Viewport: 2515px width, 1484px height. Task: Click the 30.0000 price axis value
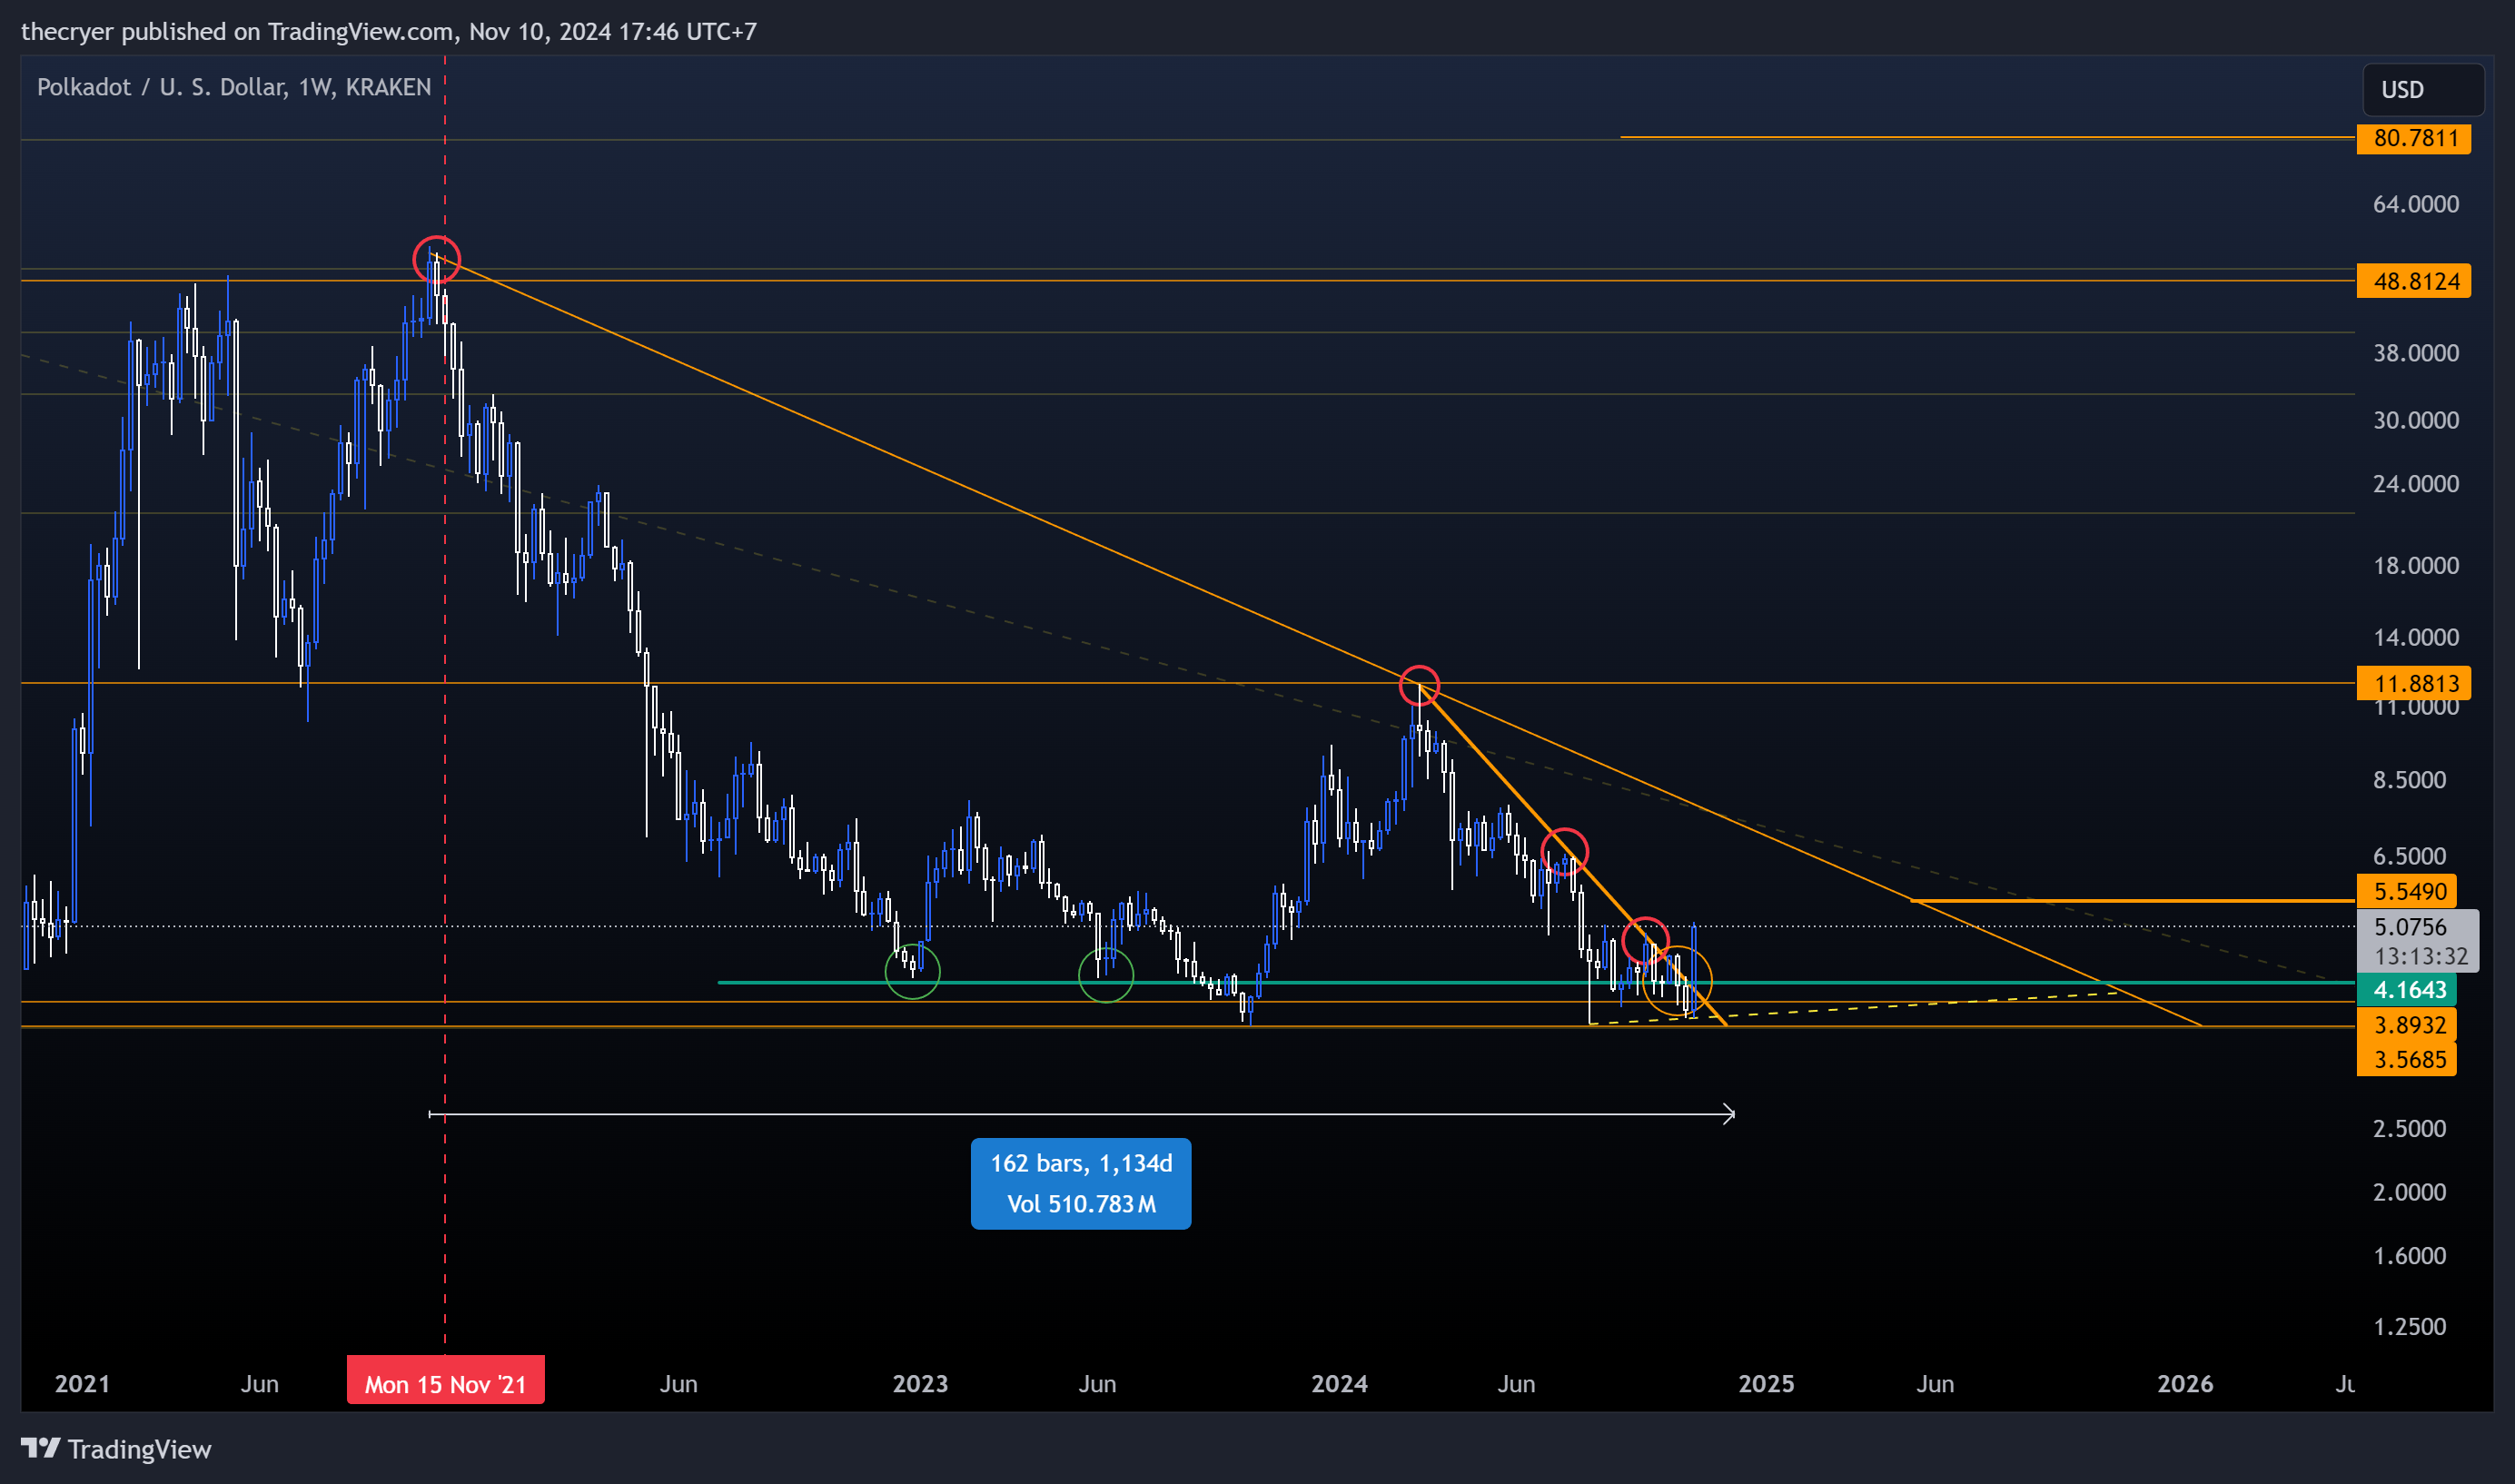[2416, 420]
